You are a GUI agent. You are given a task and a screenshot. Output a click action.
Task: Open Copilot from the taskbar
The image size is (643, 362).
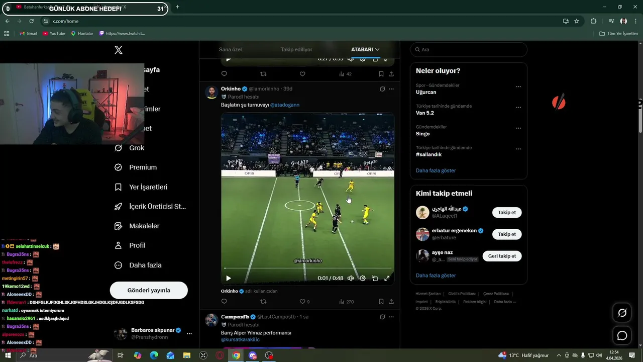click(137, 355)
